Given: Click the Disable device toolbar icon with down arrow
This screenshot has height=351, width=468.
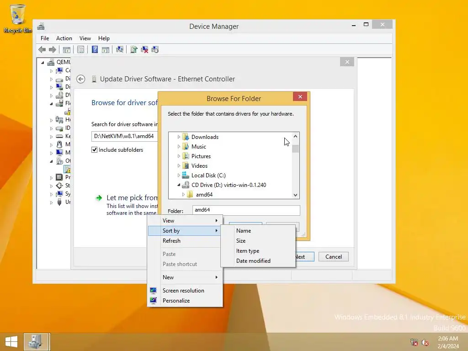Looking at the screenshot, I should (155, 49).
